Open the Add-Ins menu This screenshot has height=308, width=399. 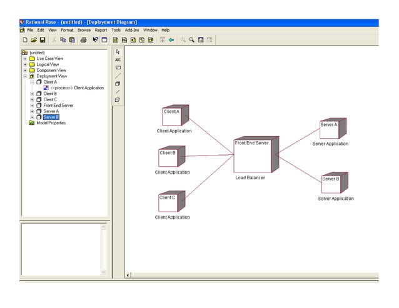[x=132, y=30]
